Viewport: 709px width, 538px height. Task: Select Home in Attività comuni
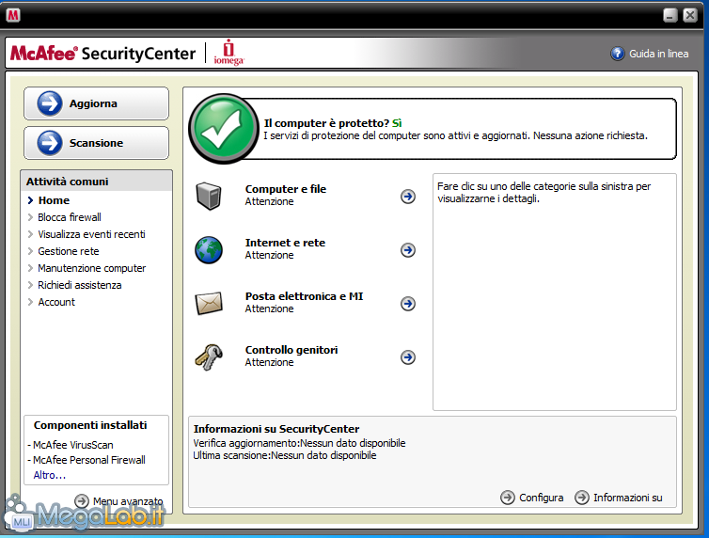point(54,200)
